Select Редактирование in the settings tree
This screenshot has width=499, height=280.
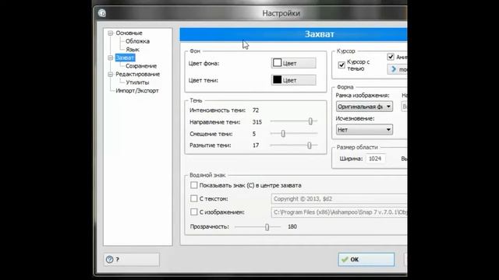138,75
